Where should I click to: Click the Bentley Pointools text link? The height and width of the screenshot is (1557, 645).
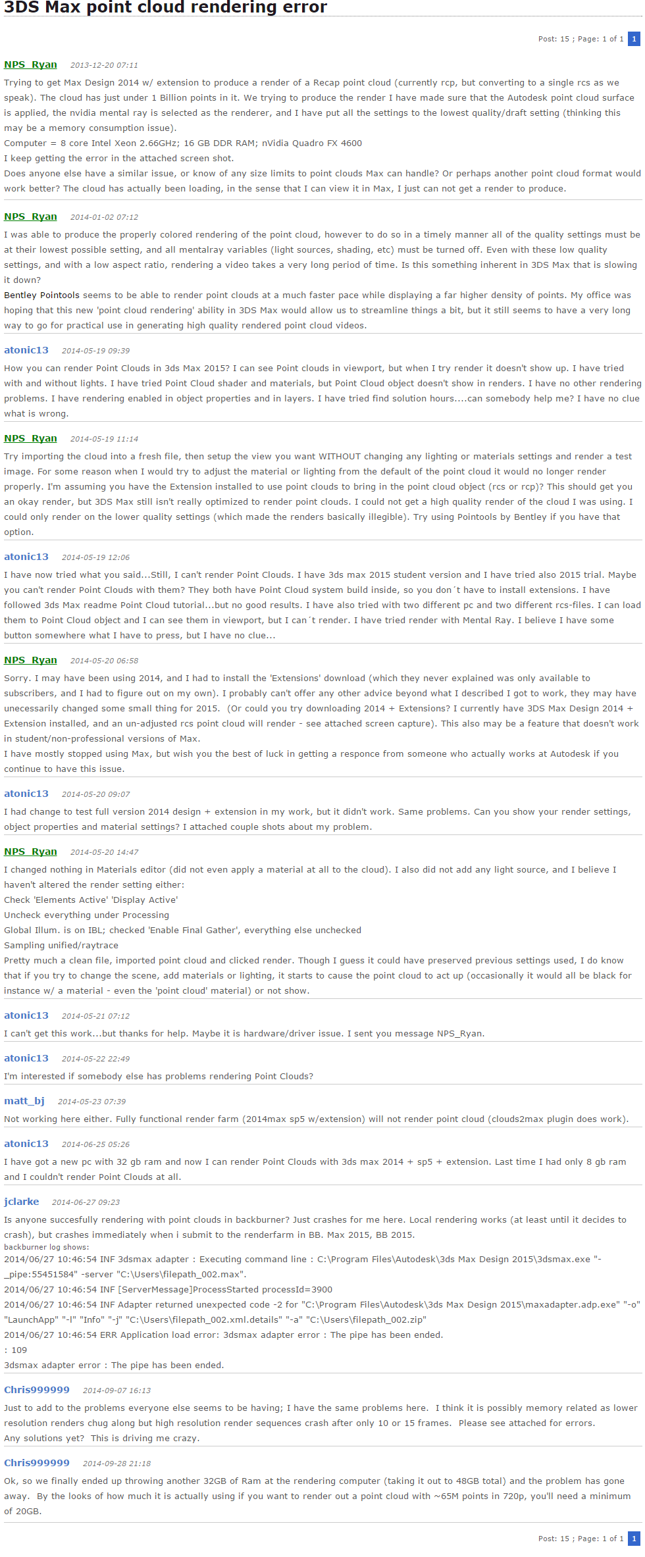tap(41, 295)
